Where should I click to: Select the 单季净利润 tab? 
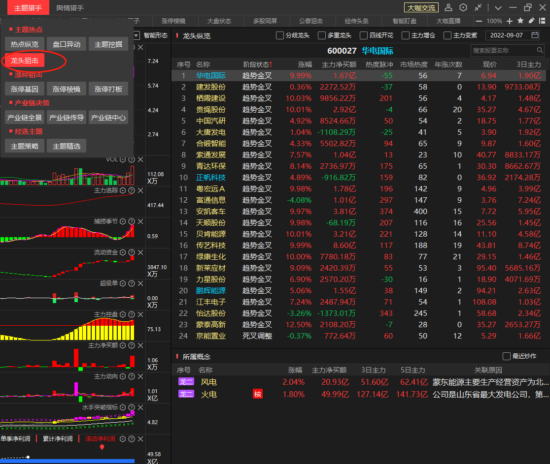click(x=15, y=439)
